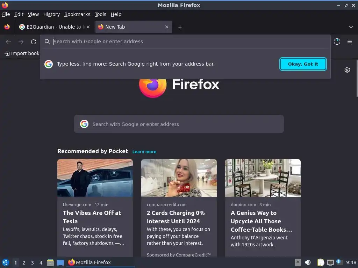Open the credit card woman thumbnail

tap(179, 178)
